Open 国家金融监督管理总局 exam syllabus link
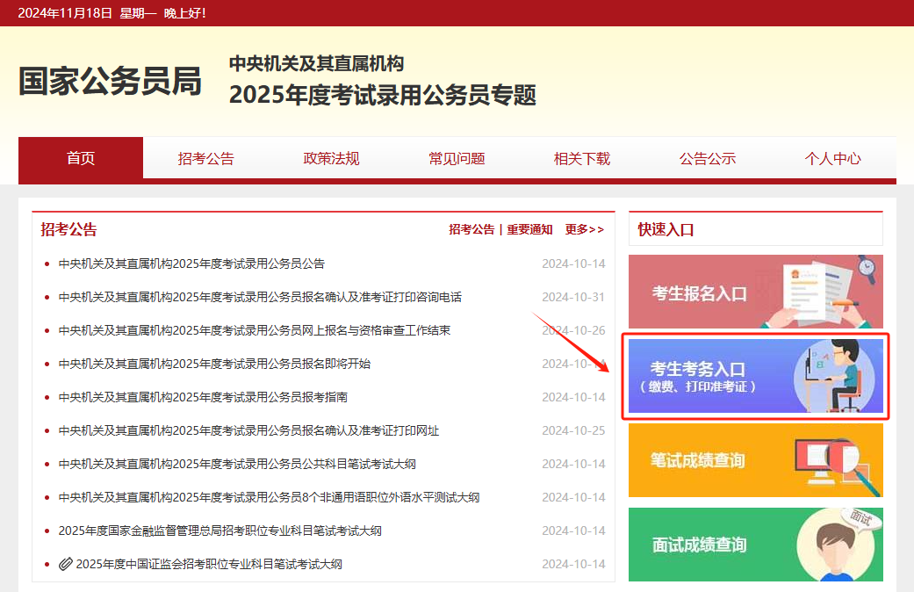 pyautogui.click(x=220, y=531)
